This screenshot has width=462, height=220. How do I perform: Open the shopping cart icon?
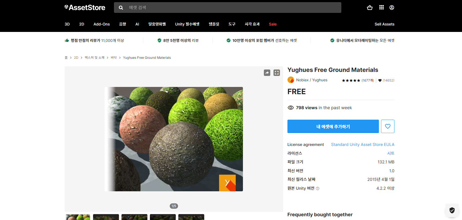(370, 8)
